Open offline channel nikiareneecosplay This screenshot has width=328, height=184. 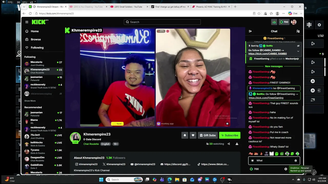tap(43, 94)
